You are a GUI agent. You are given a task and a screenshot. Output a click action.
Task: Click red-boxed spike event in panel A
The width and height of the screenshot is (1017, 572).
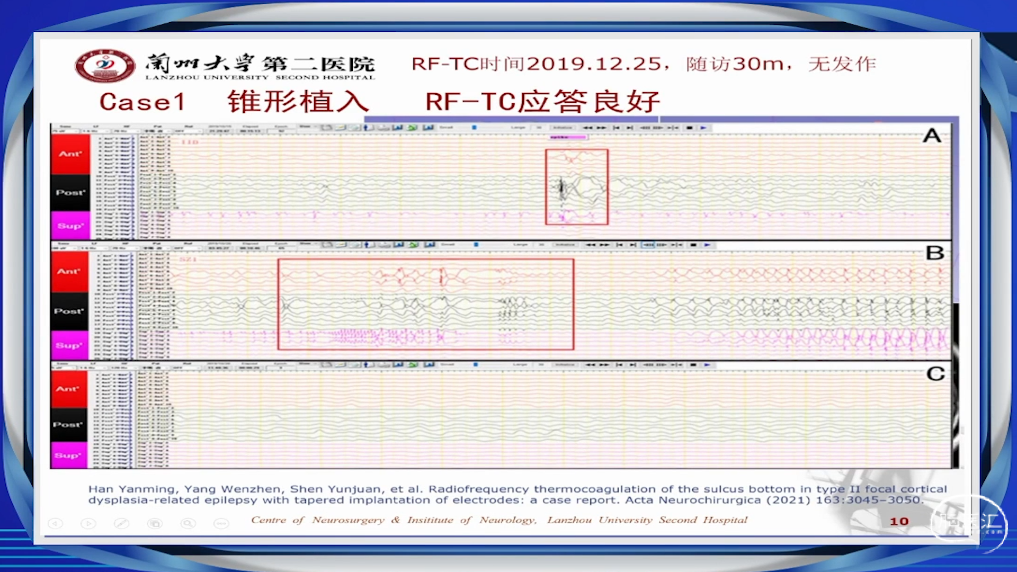click(576, 187)
